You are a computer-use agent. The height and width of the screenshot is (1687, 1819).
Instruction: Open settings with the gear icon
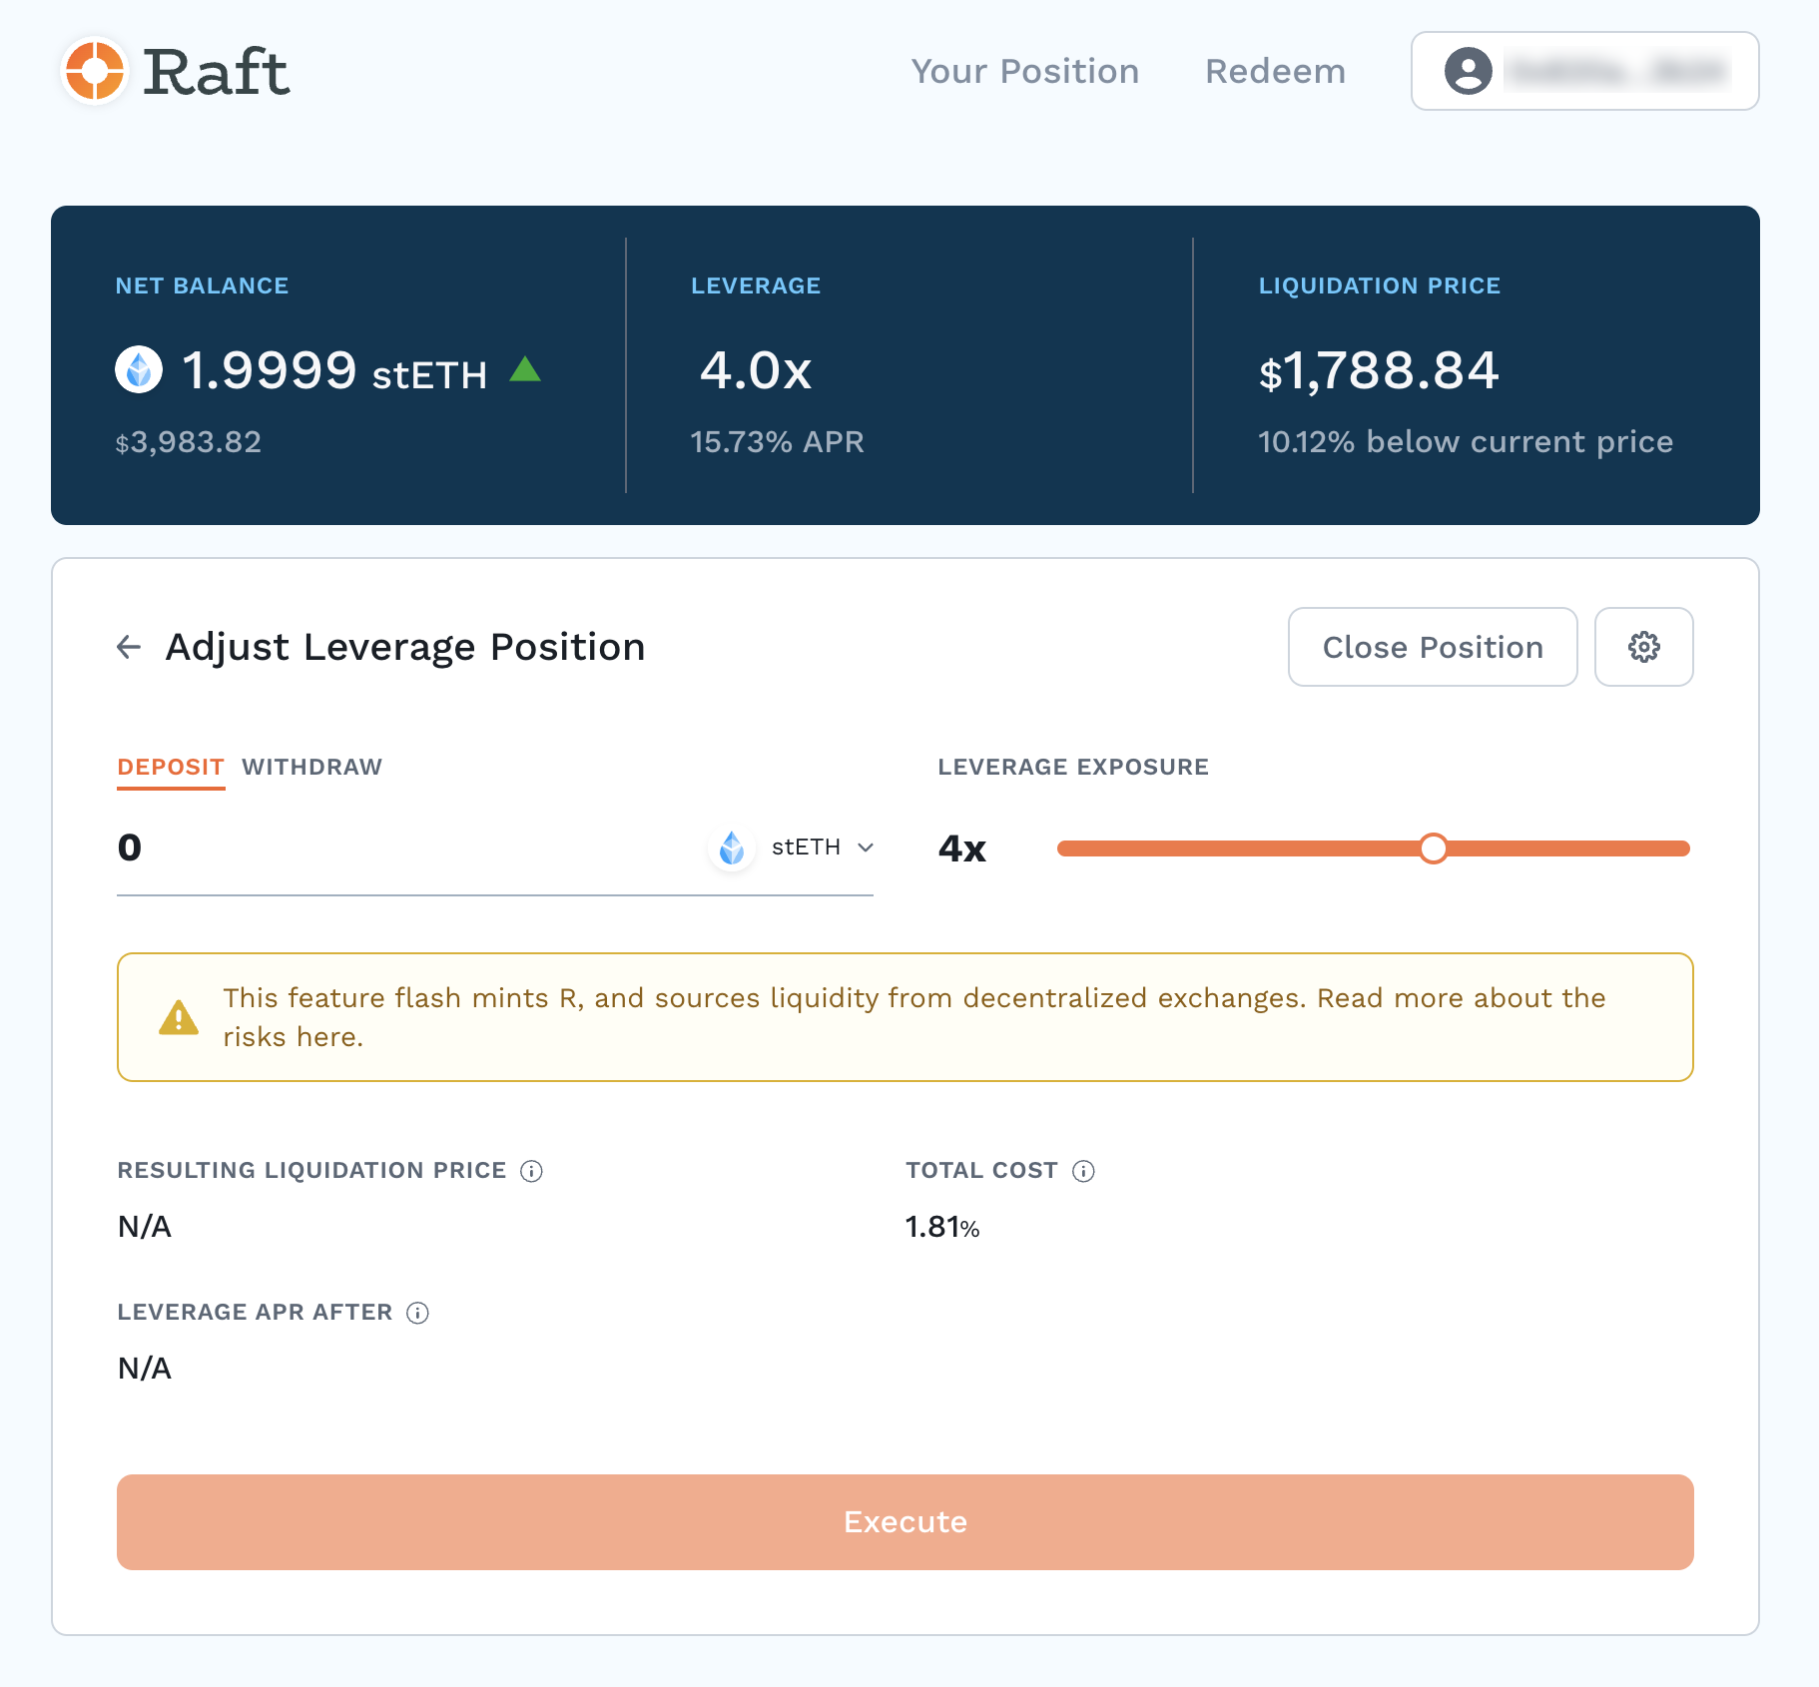(x=1643, y=647)
